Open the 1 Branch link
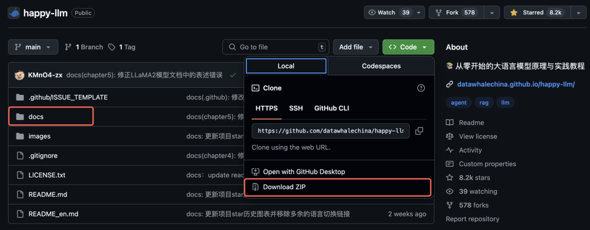Image resolution: width=590 pixels, height=230 pixels. click(84, 47)
